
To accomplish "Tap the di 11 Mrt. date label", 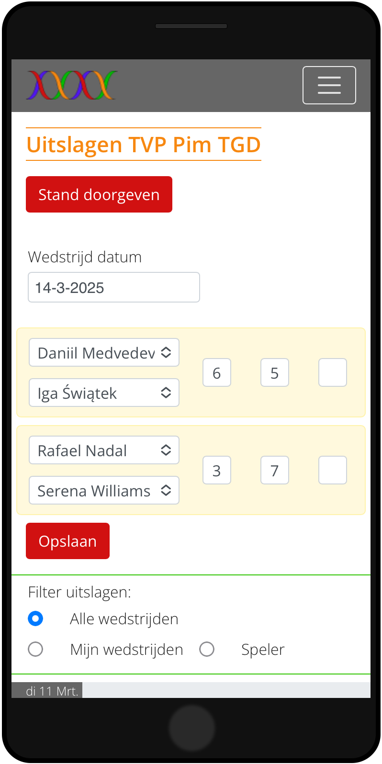I will (x=52, y=691).
